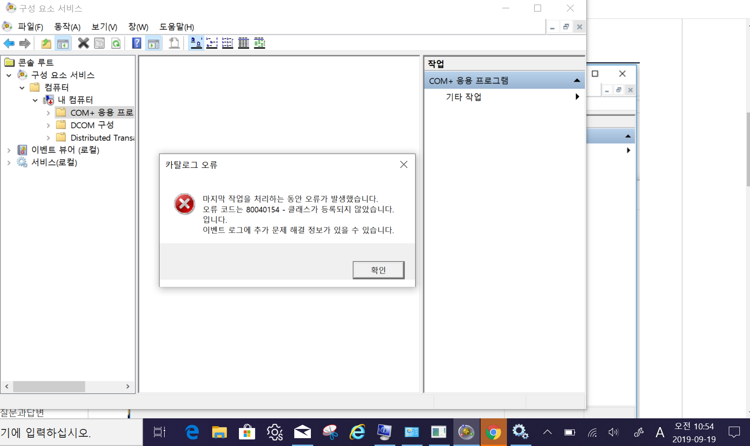Click 확인 button in error dialog
The image size is (750, 446).
pyautogui.click(x=378, y=270)
